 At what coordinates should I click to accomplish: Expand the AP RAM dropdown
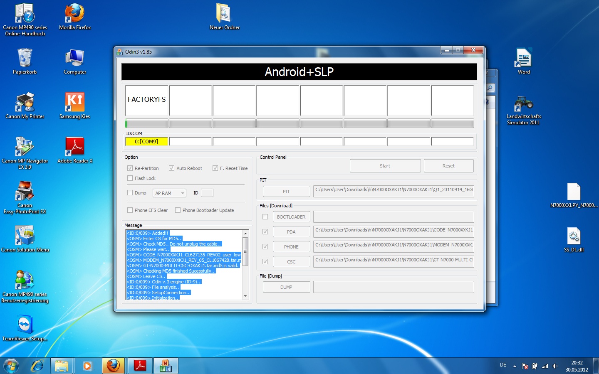[x=169, y=193]
